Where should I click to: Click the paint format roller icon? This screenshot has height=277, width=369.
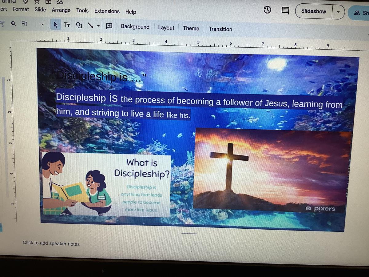coord(2,23)
